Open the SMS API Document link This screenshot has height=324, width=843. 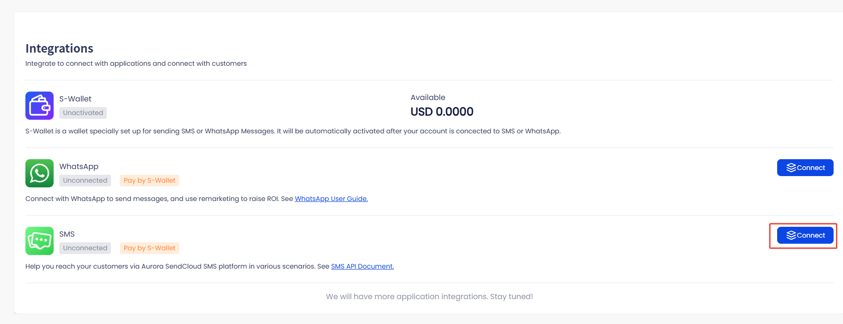click(x=362, y=266)
